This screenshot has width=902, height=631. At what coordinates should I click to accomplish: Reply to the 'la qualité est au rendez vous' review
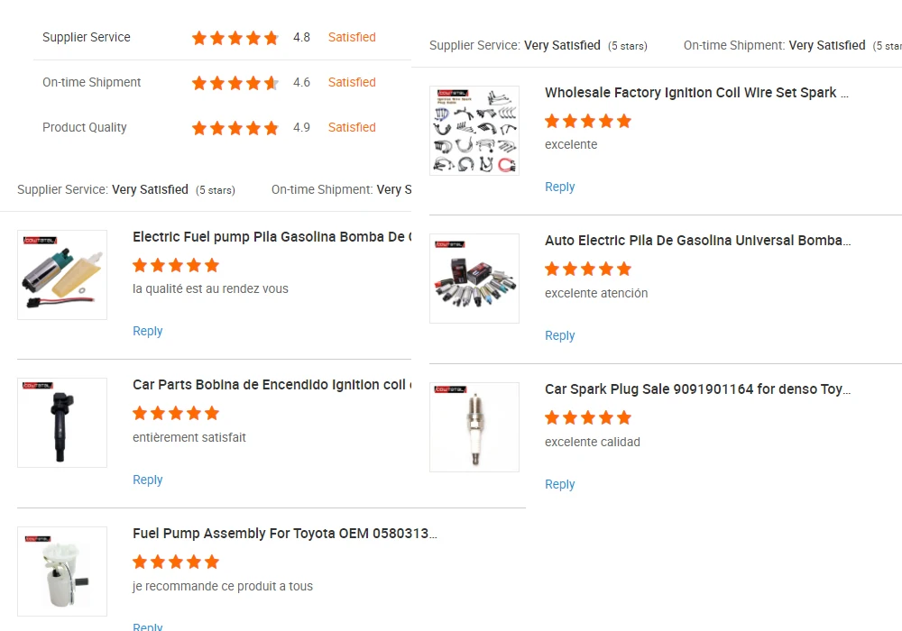[x=148, y=332]
